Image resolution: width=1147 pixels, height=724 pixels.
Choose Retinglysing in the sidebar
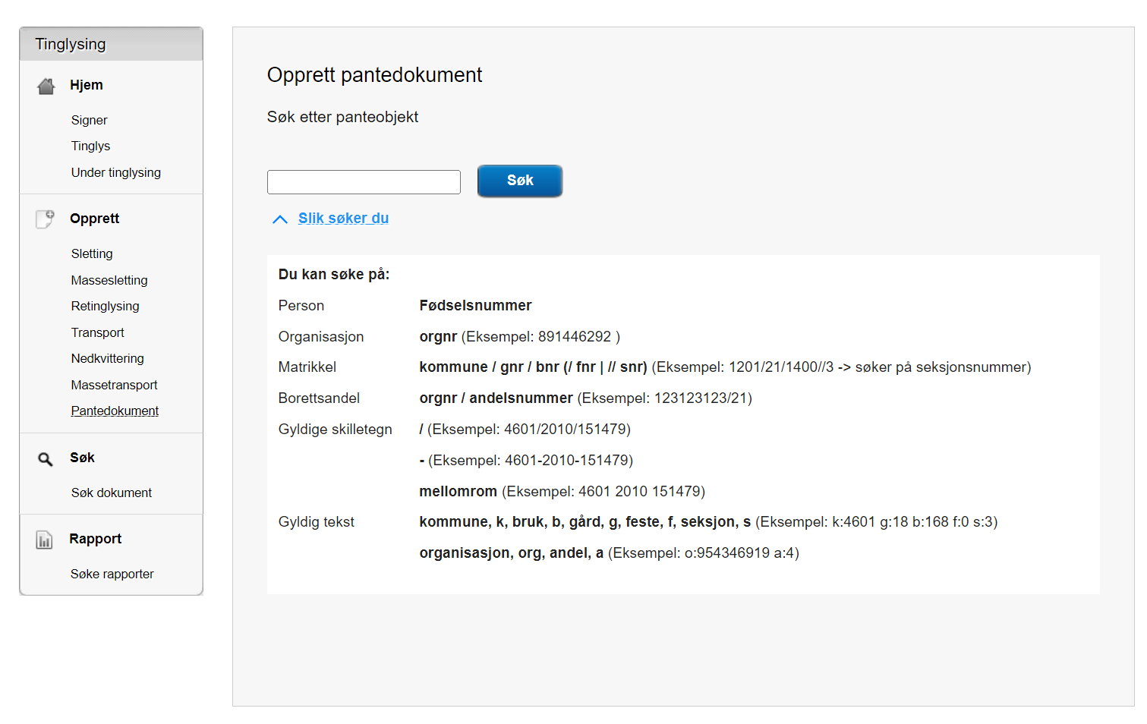pos(106,306)
